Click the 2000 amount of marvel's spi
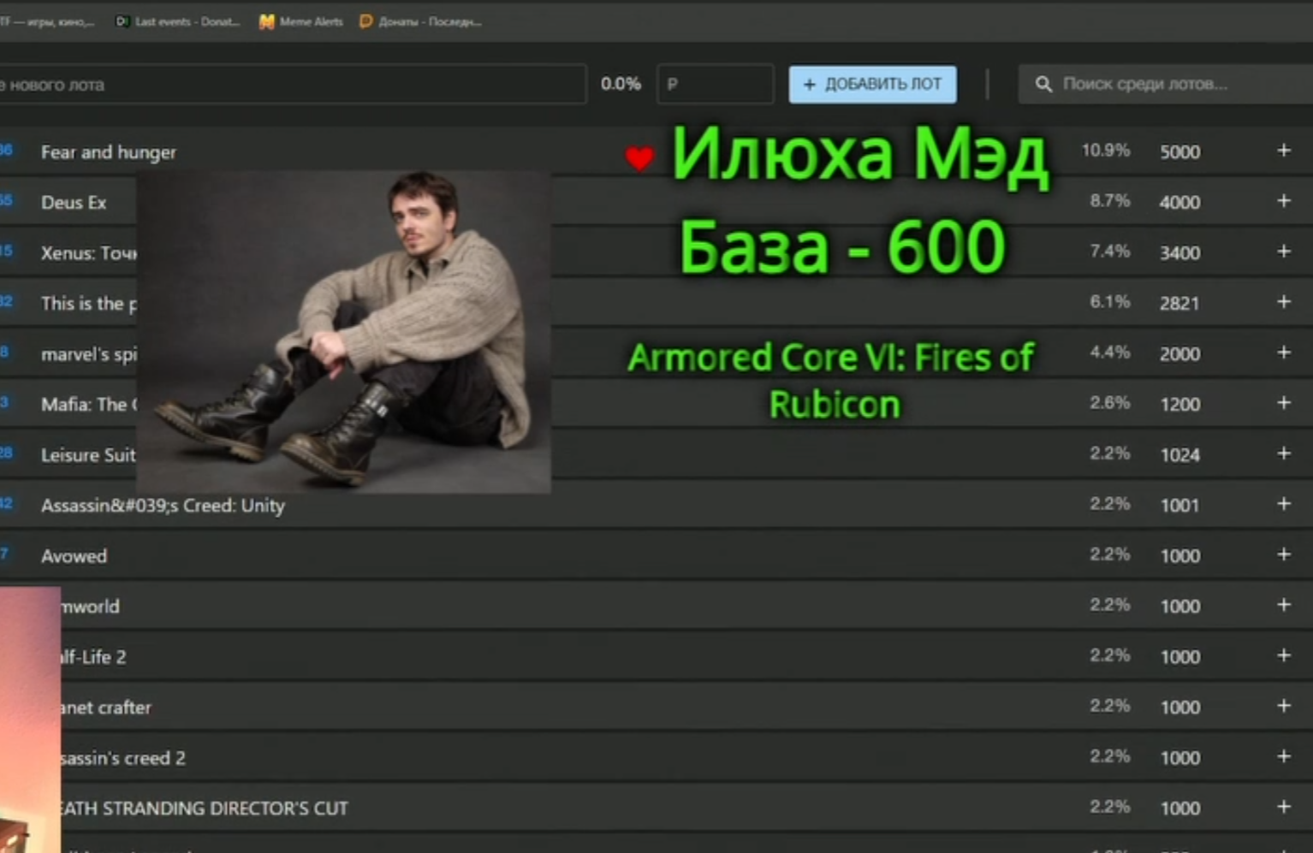Screen dimensions: 1313x853 (x=1179, y=354)
